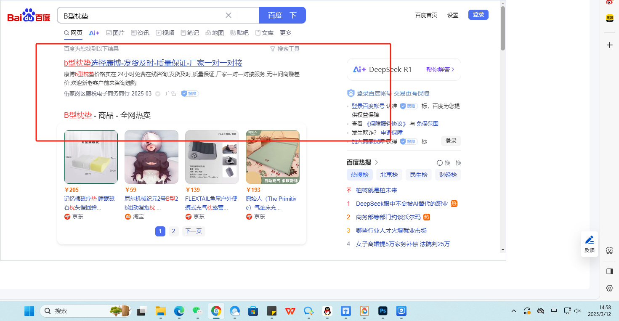Go to page 2 of product results
619x321 pixels.
[173, 231]
